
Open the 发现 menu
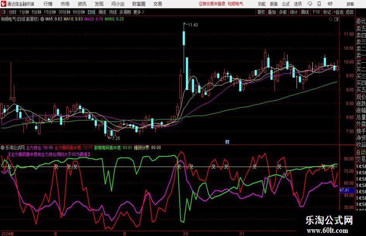(x=99, y=4)
